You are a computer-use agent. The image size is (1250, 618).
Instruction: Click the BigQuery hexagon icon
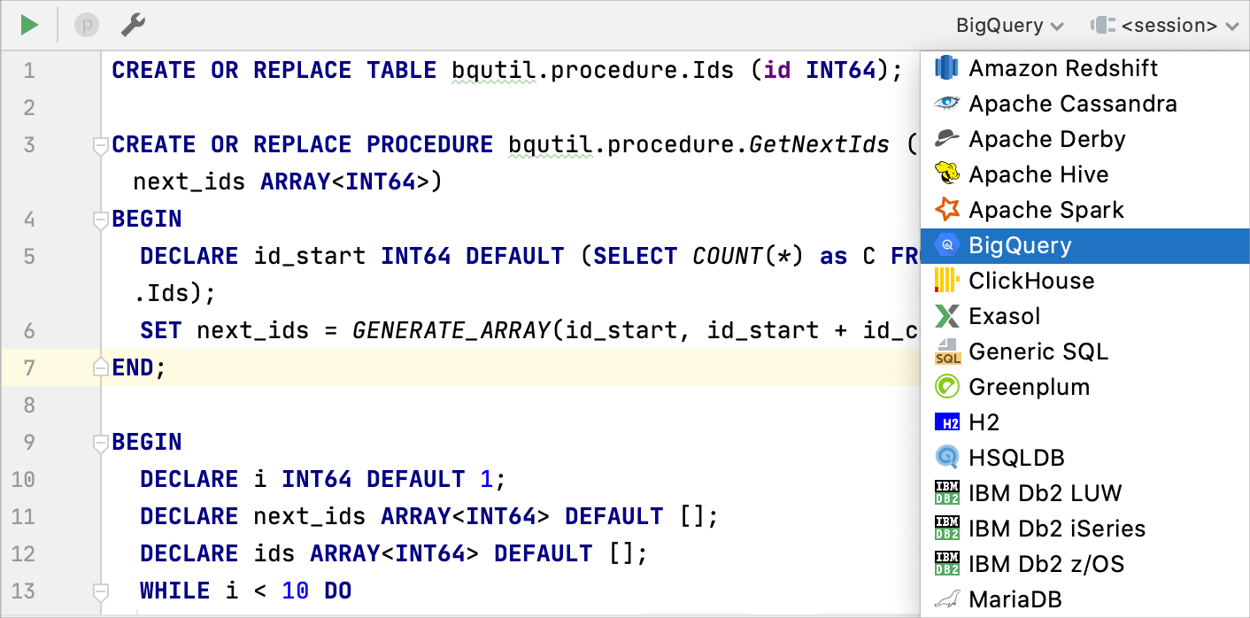coord(947,245)
